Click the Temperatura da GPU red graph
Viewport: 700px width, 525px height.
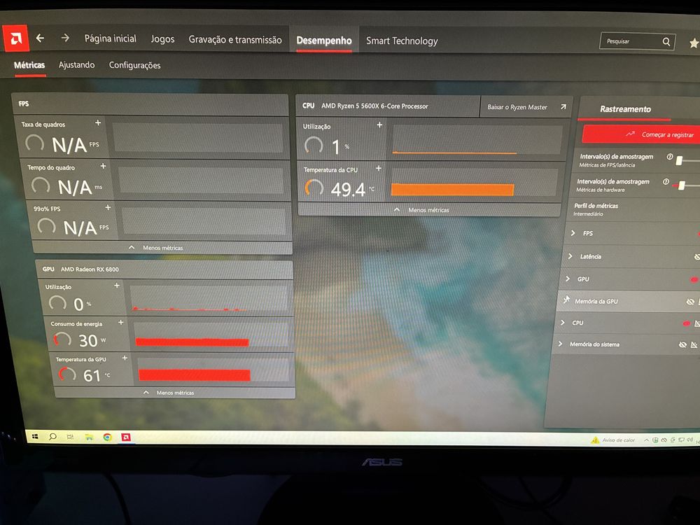pos(194,374)
